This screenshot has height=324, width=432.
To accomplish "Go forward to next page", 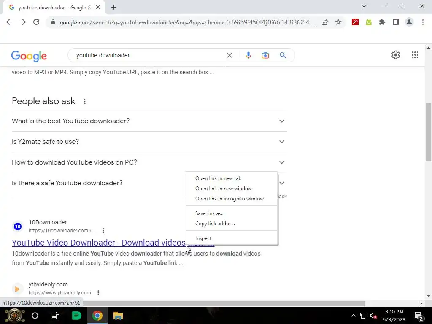I will point(23,22).
